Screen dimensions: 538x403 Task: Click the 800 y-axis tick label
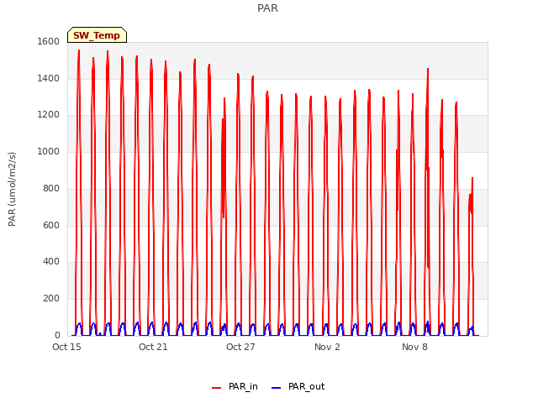click(51, 188)
